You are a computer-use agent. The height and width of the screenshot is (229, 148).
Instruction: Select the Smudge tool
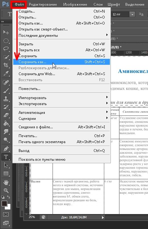tap(6, 131)
